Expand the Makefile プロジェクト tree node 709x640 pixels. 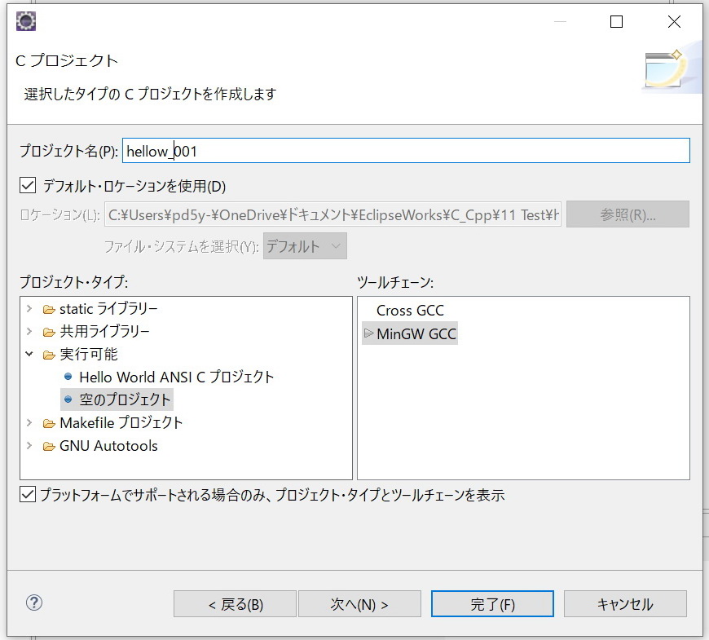(30, 423)
